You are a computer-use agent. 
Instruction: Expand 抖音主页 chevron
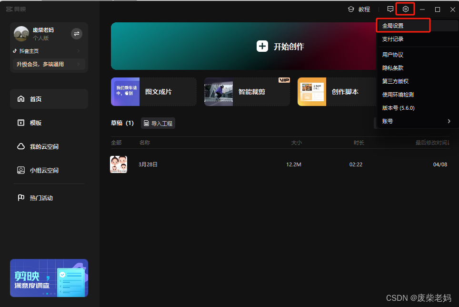pos(79,51)
